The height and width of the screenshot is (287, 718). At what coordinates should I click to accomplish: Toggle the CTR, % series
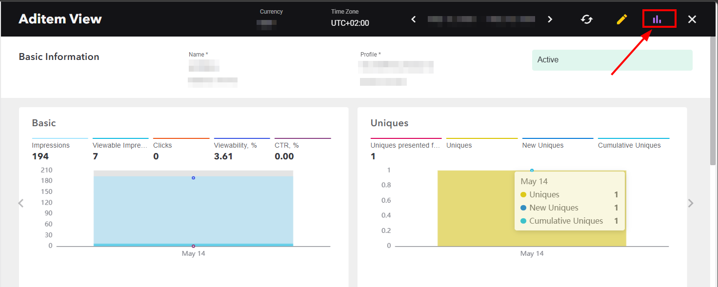tap(302, 150)
